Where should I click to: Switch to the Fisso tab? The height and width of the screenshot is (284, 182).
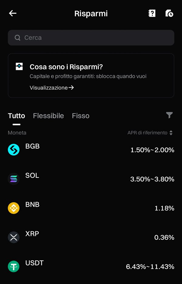80,116
